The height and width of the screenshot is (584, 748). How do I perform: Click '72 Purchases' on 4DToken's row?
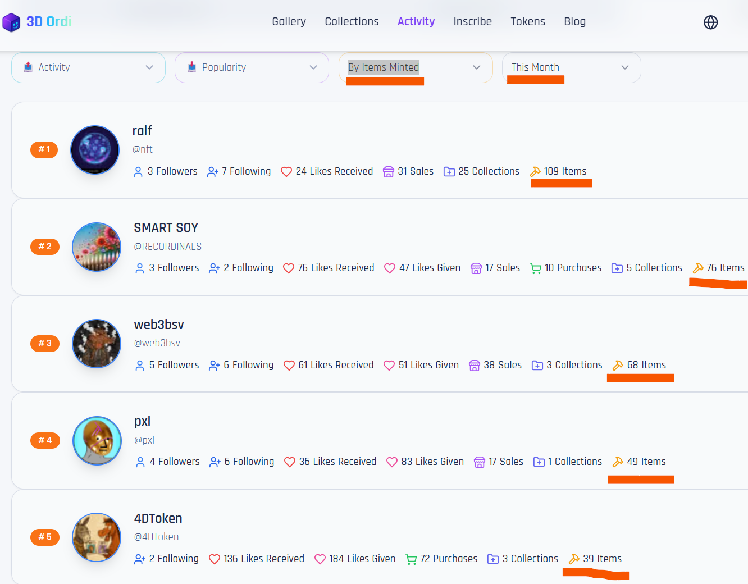(449, 559)
